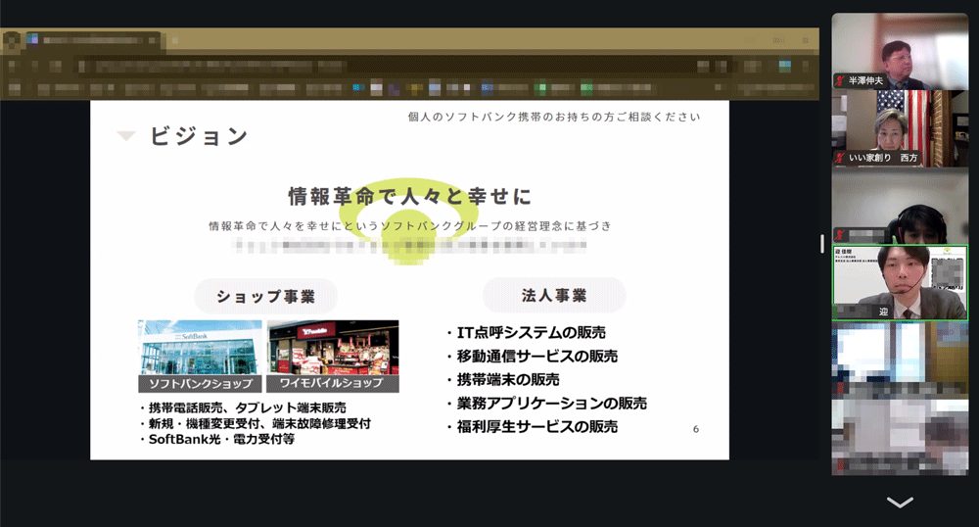979x527 pixels.
Task: Click the ソフトバンクショップ caption
Action: pos(200,384)
